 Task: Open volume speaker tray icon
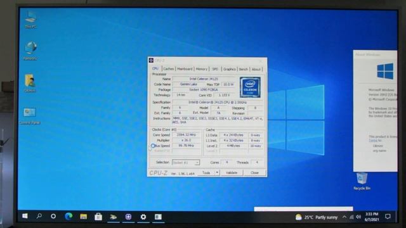358,217
